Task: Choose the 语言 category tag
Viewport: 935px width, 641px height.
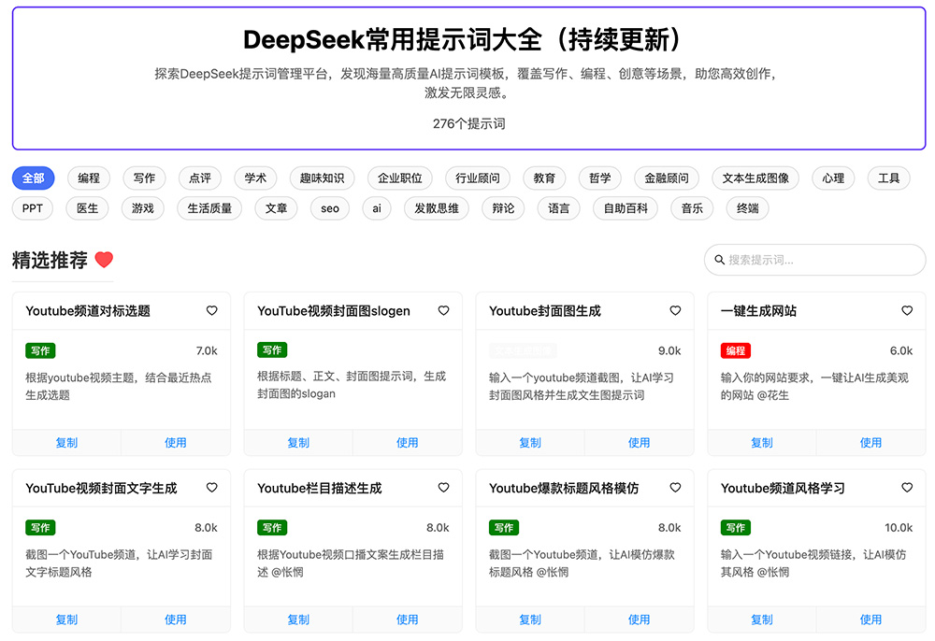Action: click(x=559, y=208)
